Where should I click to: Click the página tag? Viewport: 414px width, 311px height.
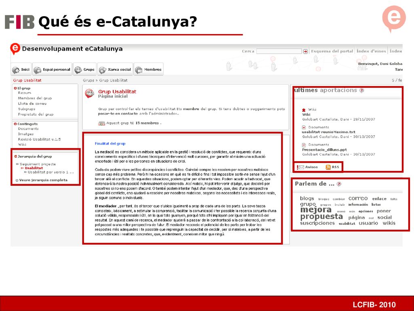[x=357, y=217]
